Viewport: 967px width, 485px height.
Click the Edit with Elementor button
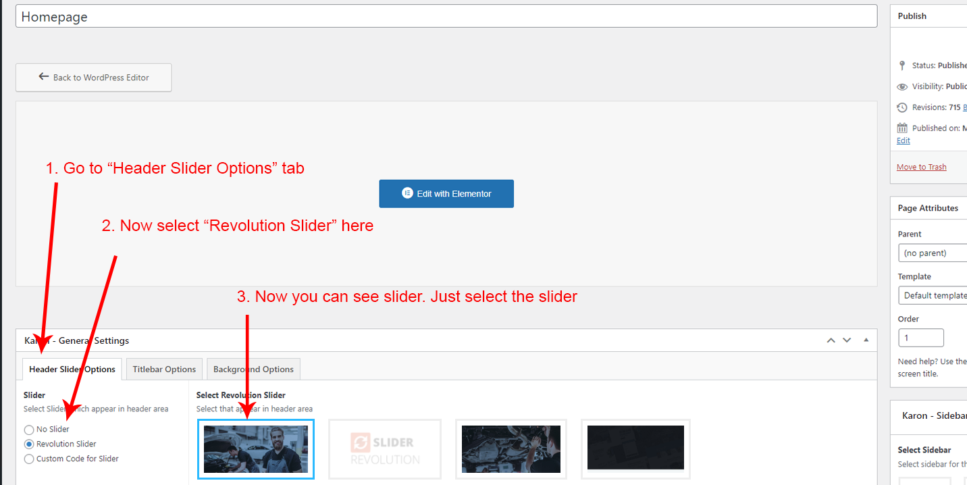[x=446, y=194]
